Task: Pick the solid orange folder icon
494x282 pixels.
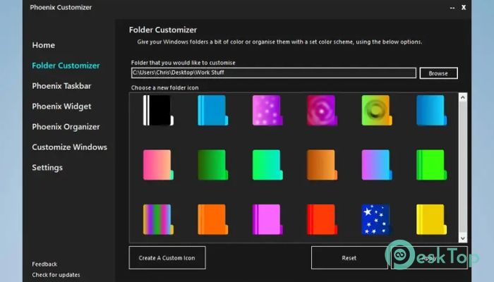Action: click(212, 219)
